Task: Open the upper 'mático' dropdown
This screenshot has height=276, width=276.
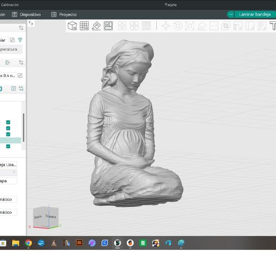Action: pyautogui.click(x=9, y=200)
